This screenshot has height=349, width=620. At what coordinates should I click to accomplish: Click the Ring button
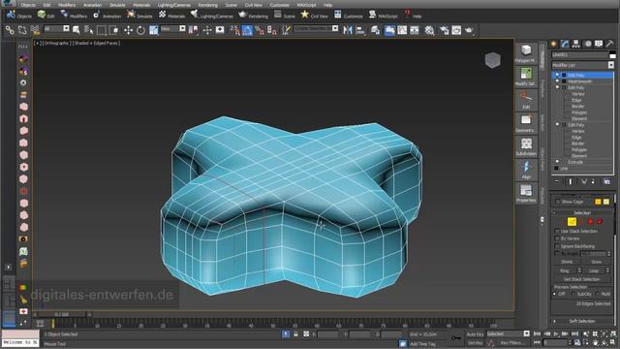tap(565, 270)
